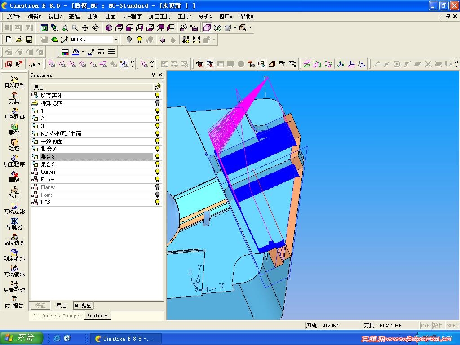Open 文件 File menu
460x345 pixels.
13,17
